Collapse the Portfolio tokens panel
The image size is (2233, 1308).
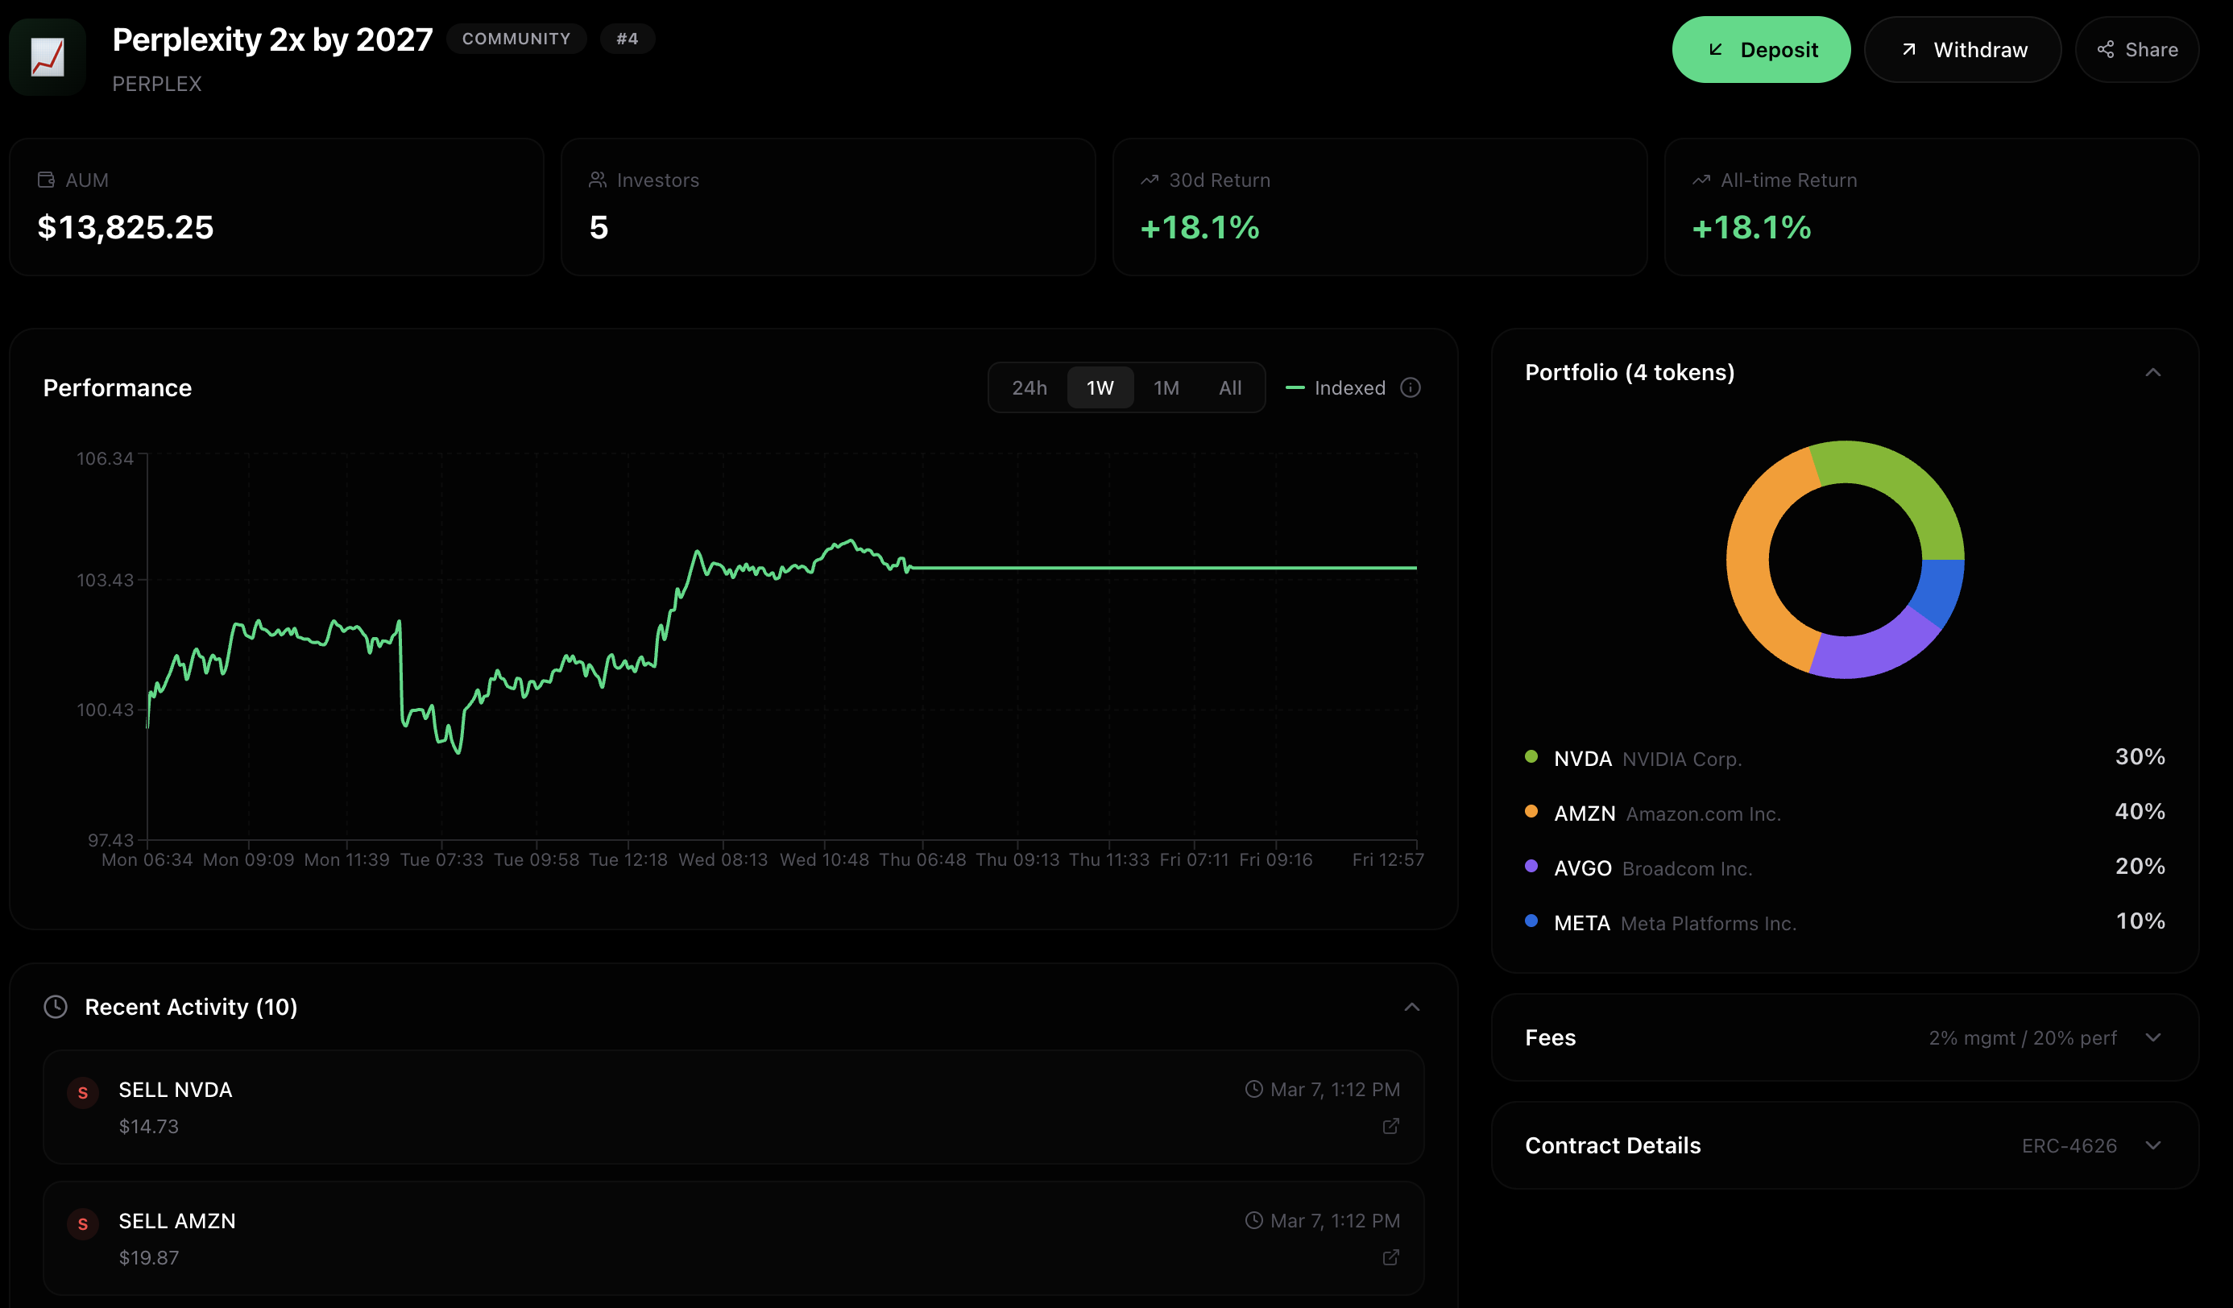(x=2152, y=372)
